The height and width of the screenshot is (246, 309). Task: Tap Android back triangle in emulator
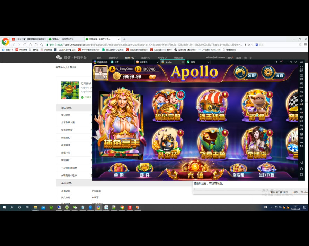click(301, 163)
